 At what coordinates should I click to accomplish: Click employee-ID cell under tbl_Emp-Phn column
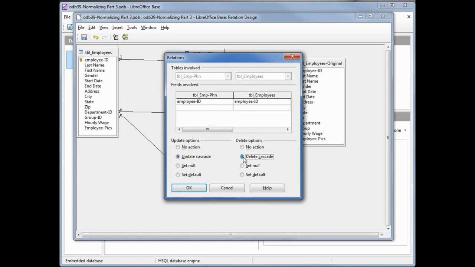pos(204,102)
